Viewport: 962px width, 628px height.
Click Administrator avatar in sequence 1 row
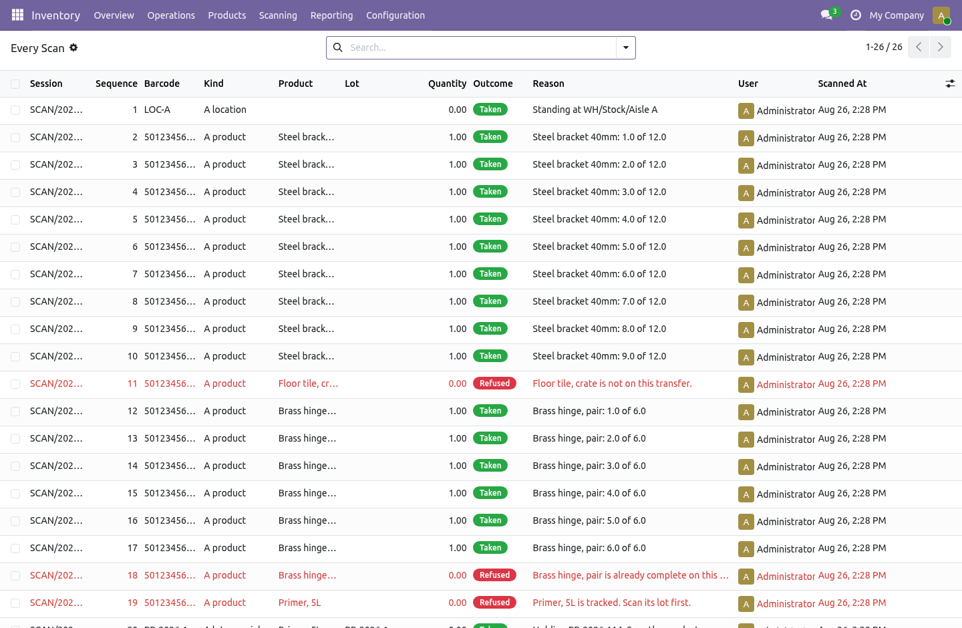click(746, 111)
